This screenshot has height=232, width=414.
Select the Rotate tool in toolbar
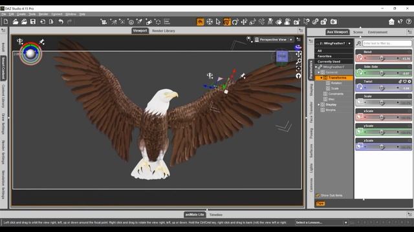click(235, 22)
